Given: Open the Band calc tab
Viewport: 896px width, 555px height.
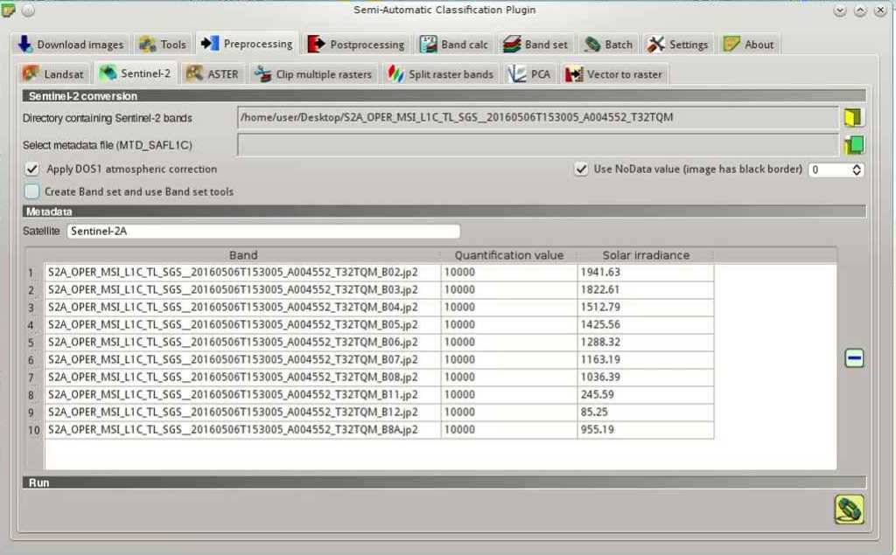Looking at the screenshot, I should [x=454, y=44].
